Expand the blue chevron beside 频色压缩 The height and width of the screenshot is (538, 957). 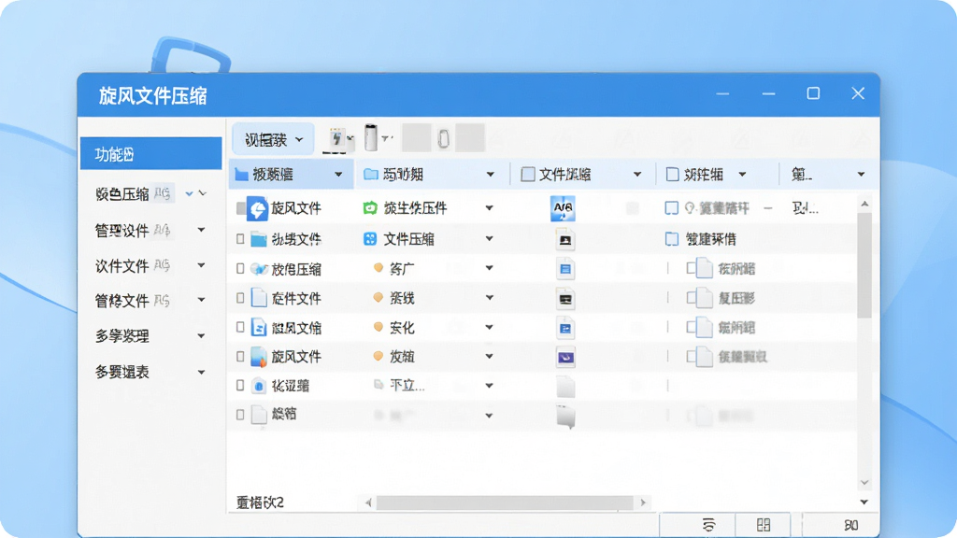pyautogui.click(x=189, y=194)
